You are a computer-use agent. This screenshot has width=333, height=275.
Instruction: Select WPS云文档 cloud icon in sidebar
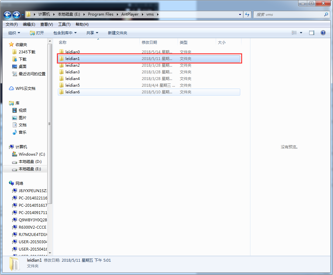pyautogui.click(x=11, y=88)
